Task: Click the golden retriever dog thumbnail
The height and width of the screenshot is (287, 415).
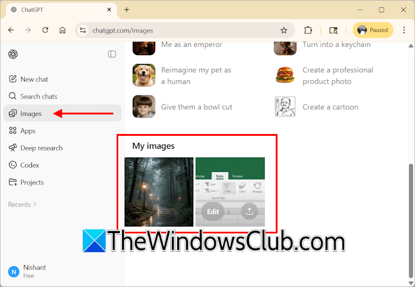Action: pyautogui.click(x=144, y=75)
